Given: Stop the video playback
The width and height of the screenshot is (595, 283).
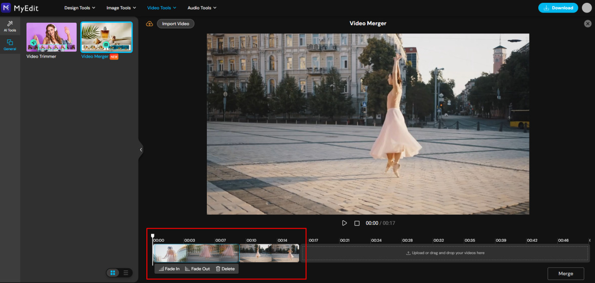Looking at the screenshot, I should tap(356, 223).
